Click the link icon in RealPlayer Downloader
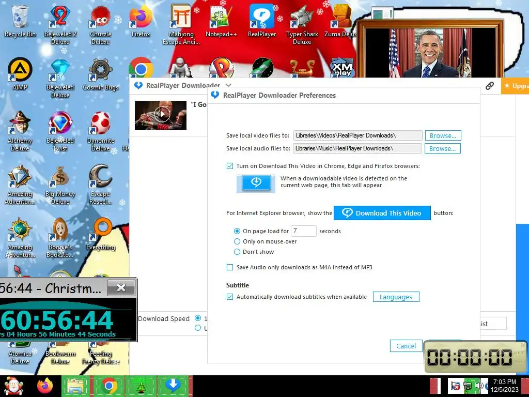Screen dimensions: 529x397 tap(490, 86)
